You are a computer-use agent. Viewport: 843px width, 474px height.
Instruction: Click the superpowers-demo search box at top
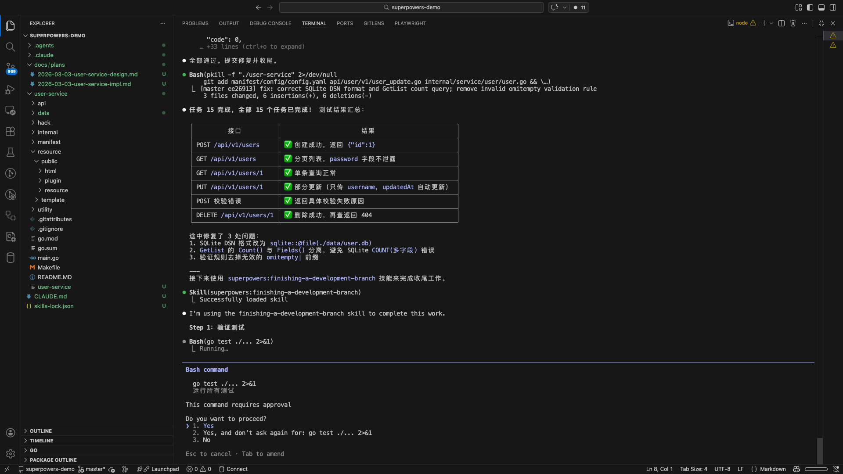[x=411, y=7]
